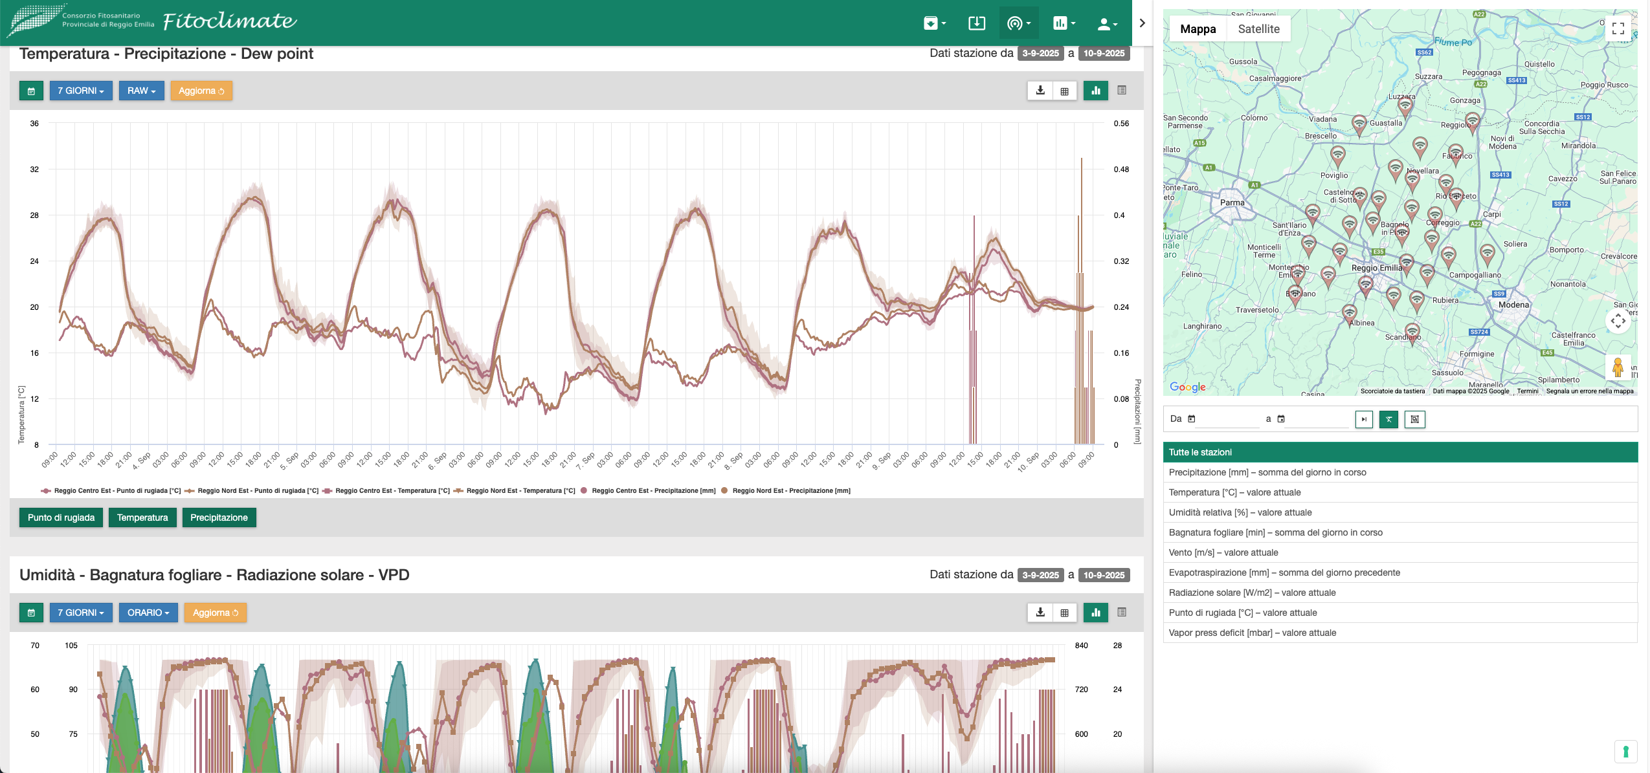Collapse the side map panel with chevron
Image resolution: width=1650 pixels, height=773 pixels.
tap(1142, 23)
